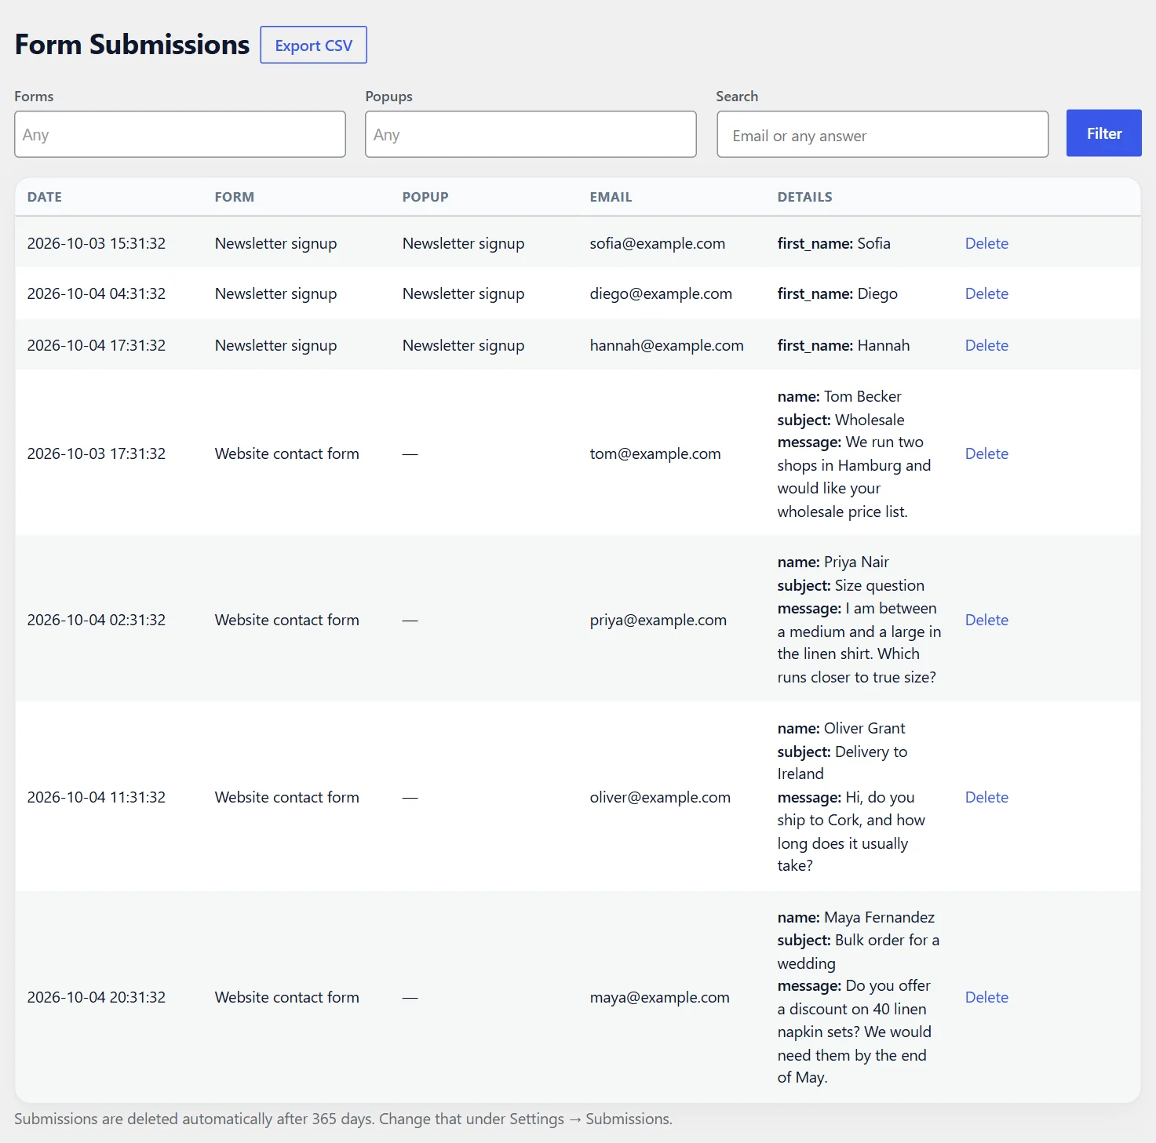Click the date 2026-10-04 04:31:32
The height and width of the screenshot is (1143, 1156).
97,293
